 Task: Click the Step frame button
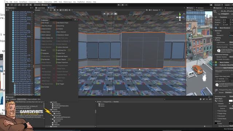(x=126, y=5)
